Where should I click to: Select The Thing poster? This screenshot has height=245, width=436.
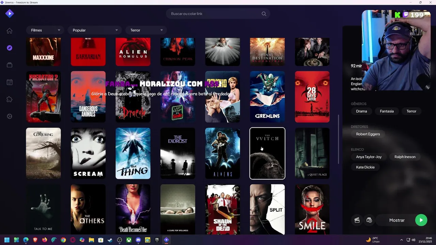[x=133, y=153]
